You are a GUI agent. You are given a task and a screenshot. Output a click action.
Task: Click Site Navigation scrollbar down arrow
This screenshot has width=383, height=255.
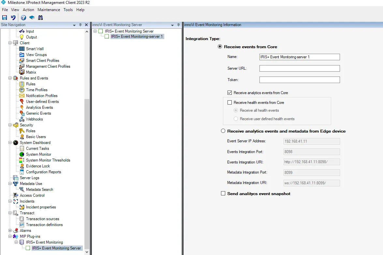point(87,252)
